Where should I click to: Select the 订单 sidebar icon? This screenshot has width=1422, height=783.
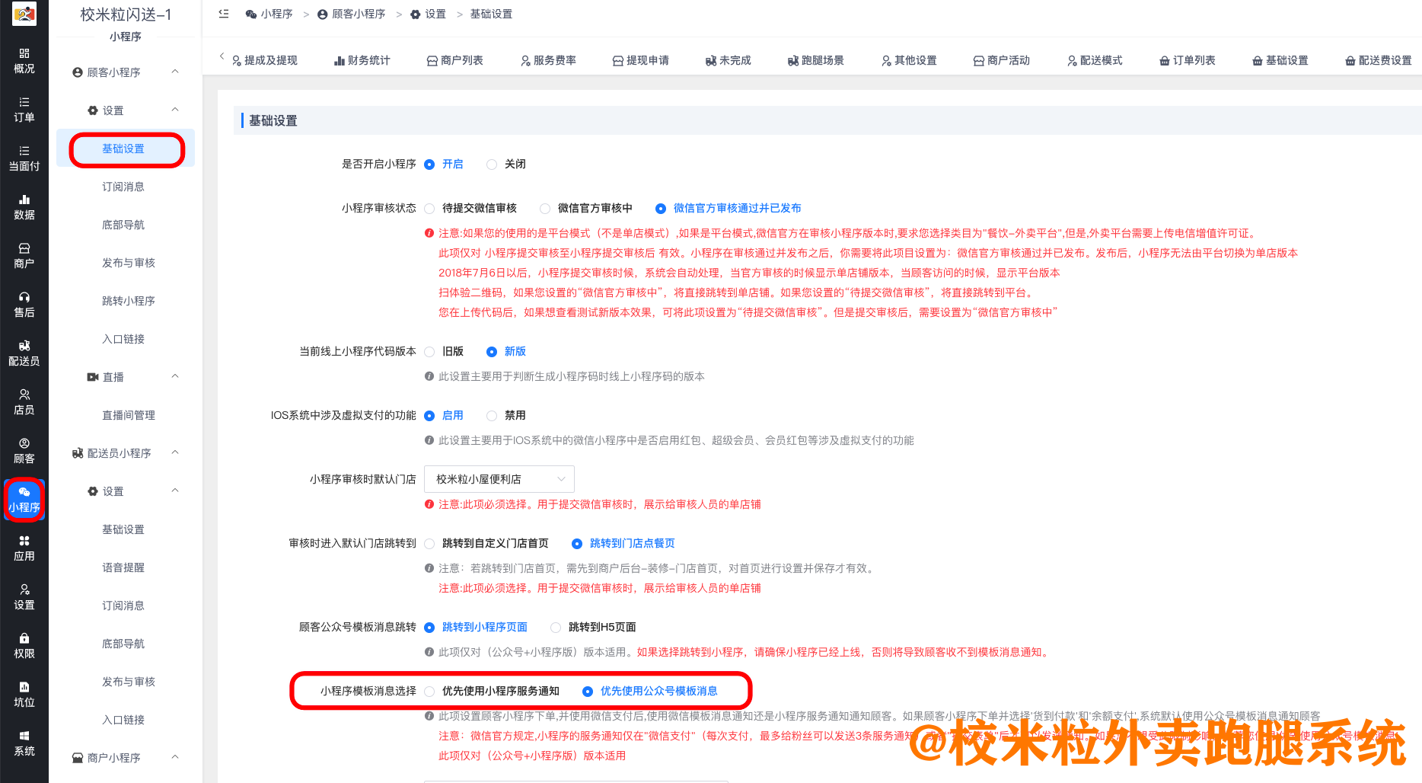pos(24,109)
